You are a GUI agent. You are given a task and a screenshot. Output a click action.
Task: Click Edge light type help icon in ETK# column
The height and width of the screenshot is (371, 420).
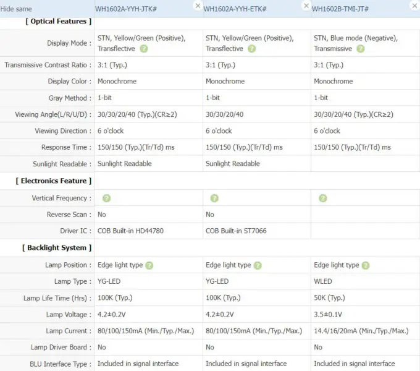[258, 265]
